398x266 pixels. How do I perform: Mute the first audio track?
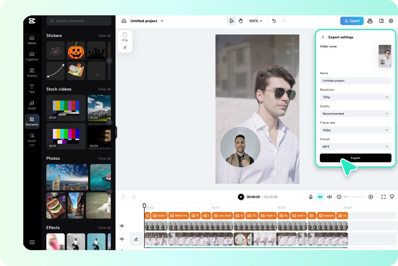pyautogui.click(x=121, y=226)
